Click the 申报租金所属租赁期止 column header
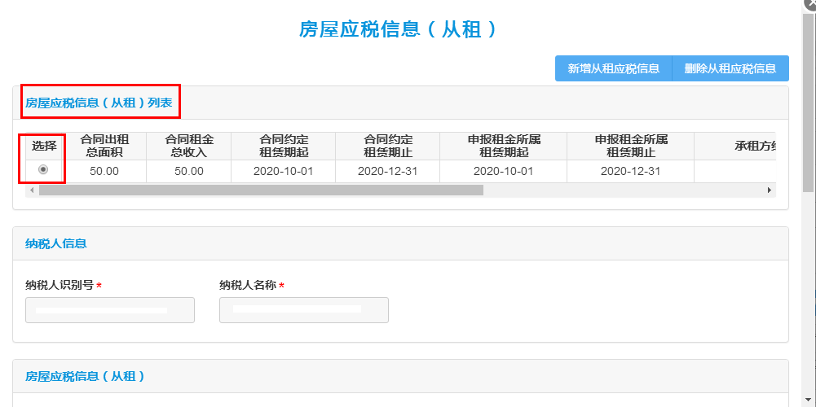Screen dimensions: 816x407 tap(630, 146)
